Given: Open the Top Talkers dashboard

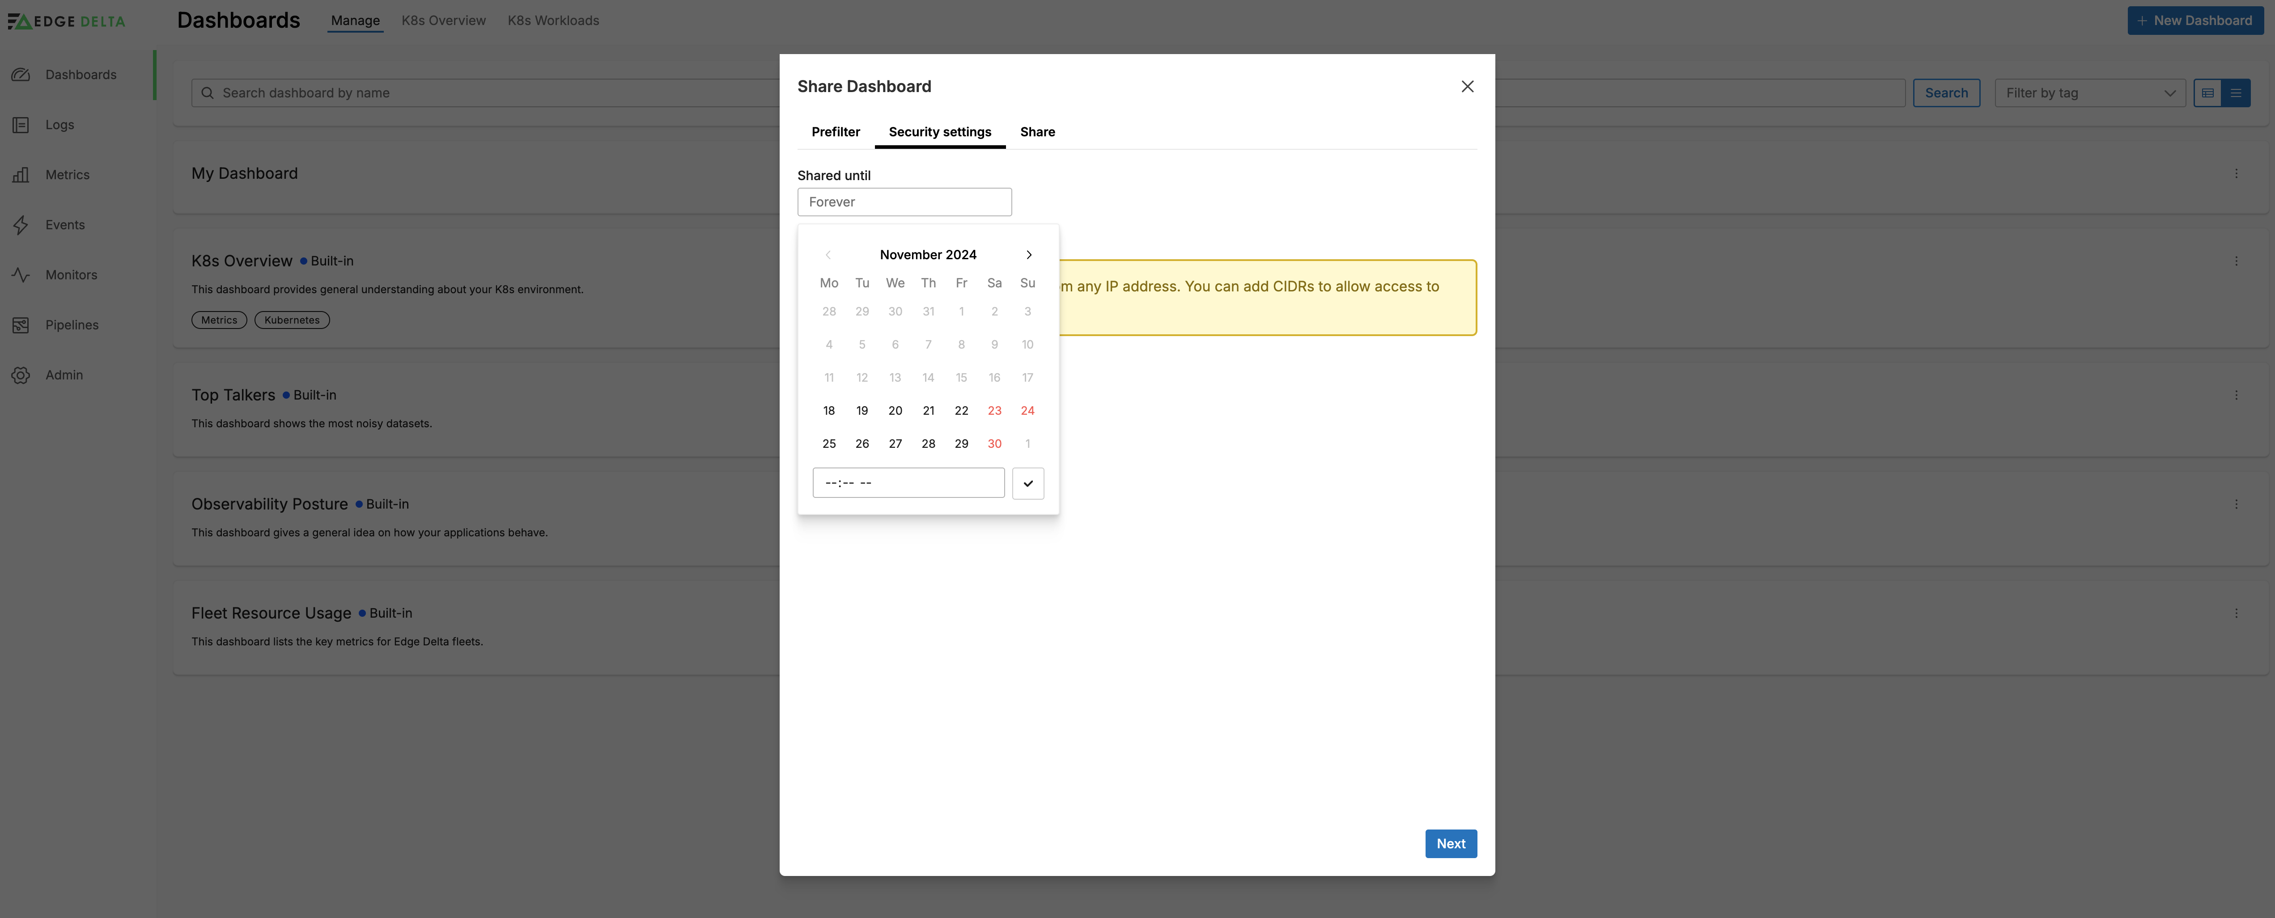Looking at the screenshot, I should pos(233,396).
